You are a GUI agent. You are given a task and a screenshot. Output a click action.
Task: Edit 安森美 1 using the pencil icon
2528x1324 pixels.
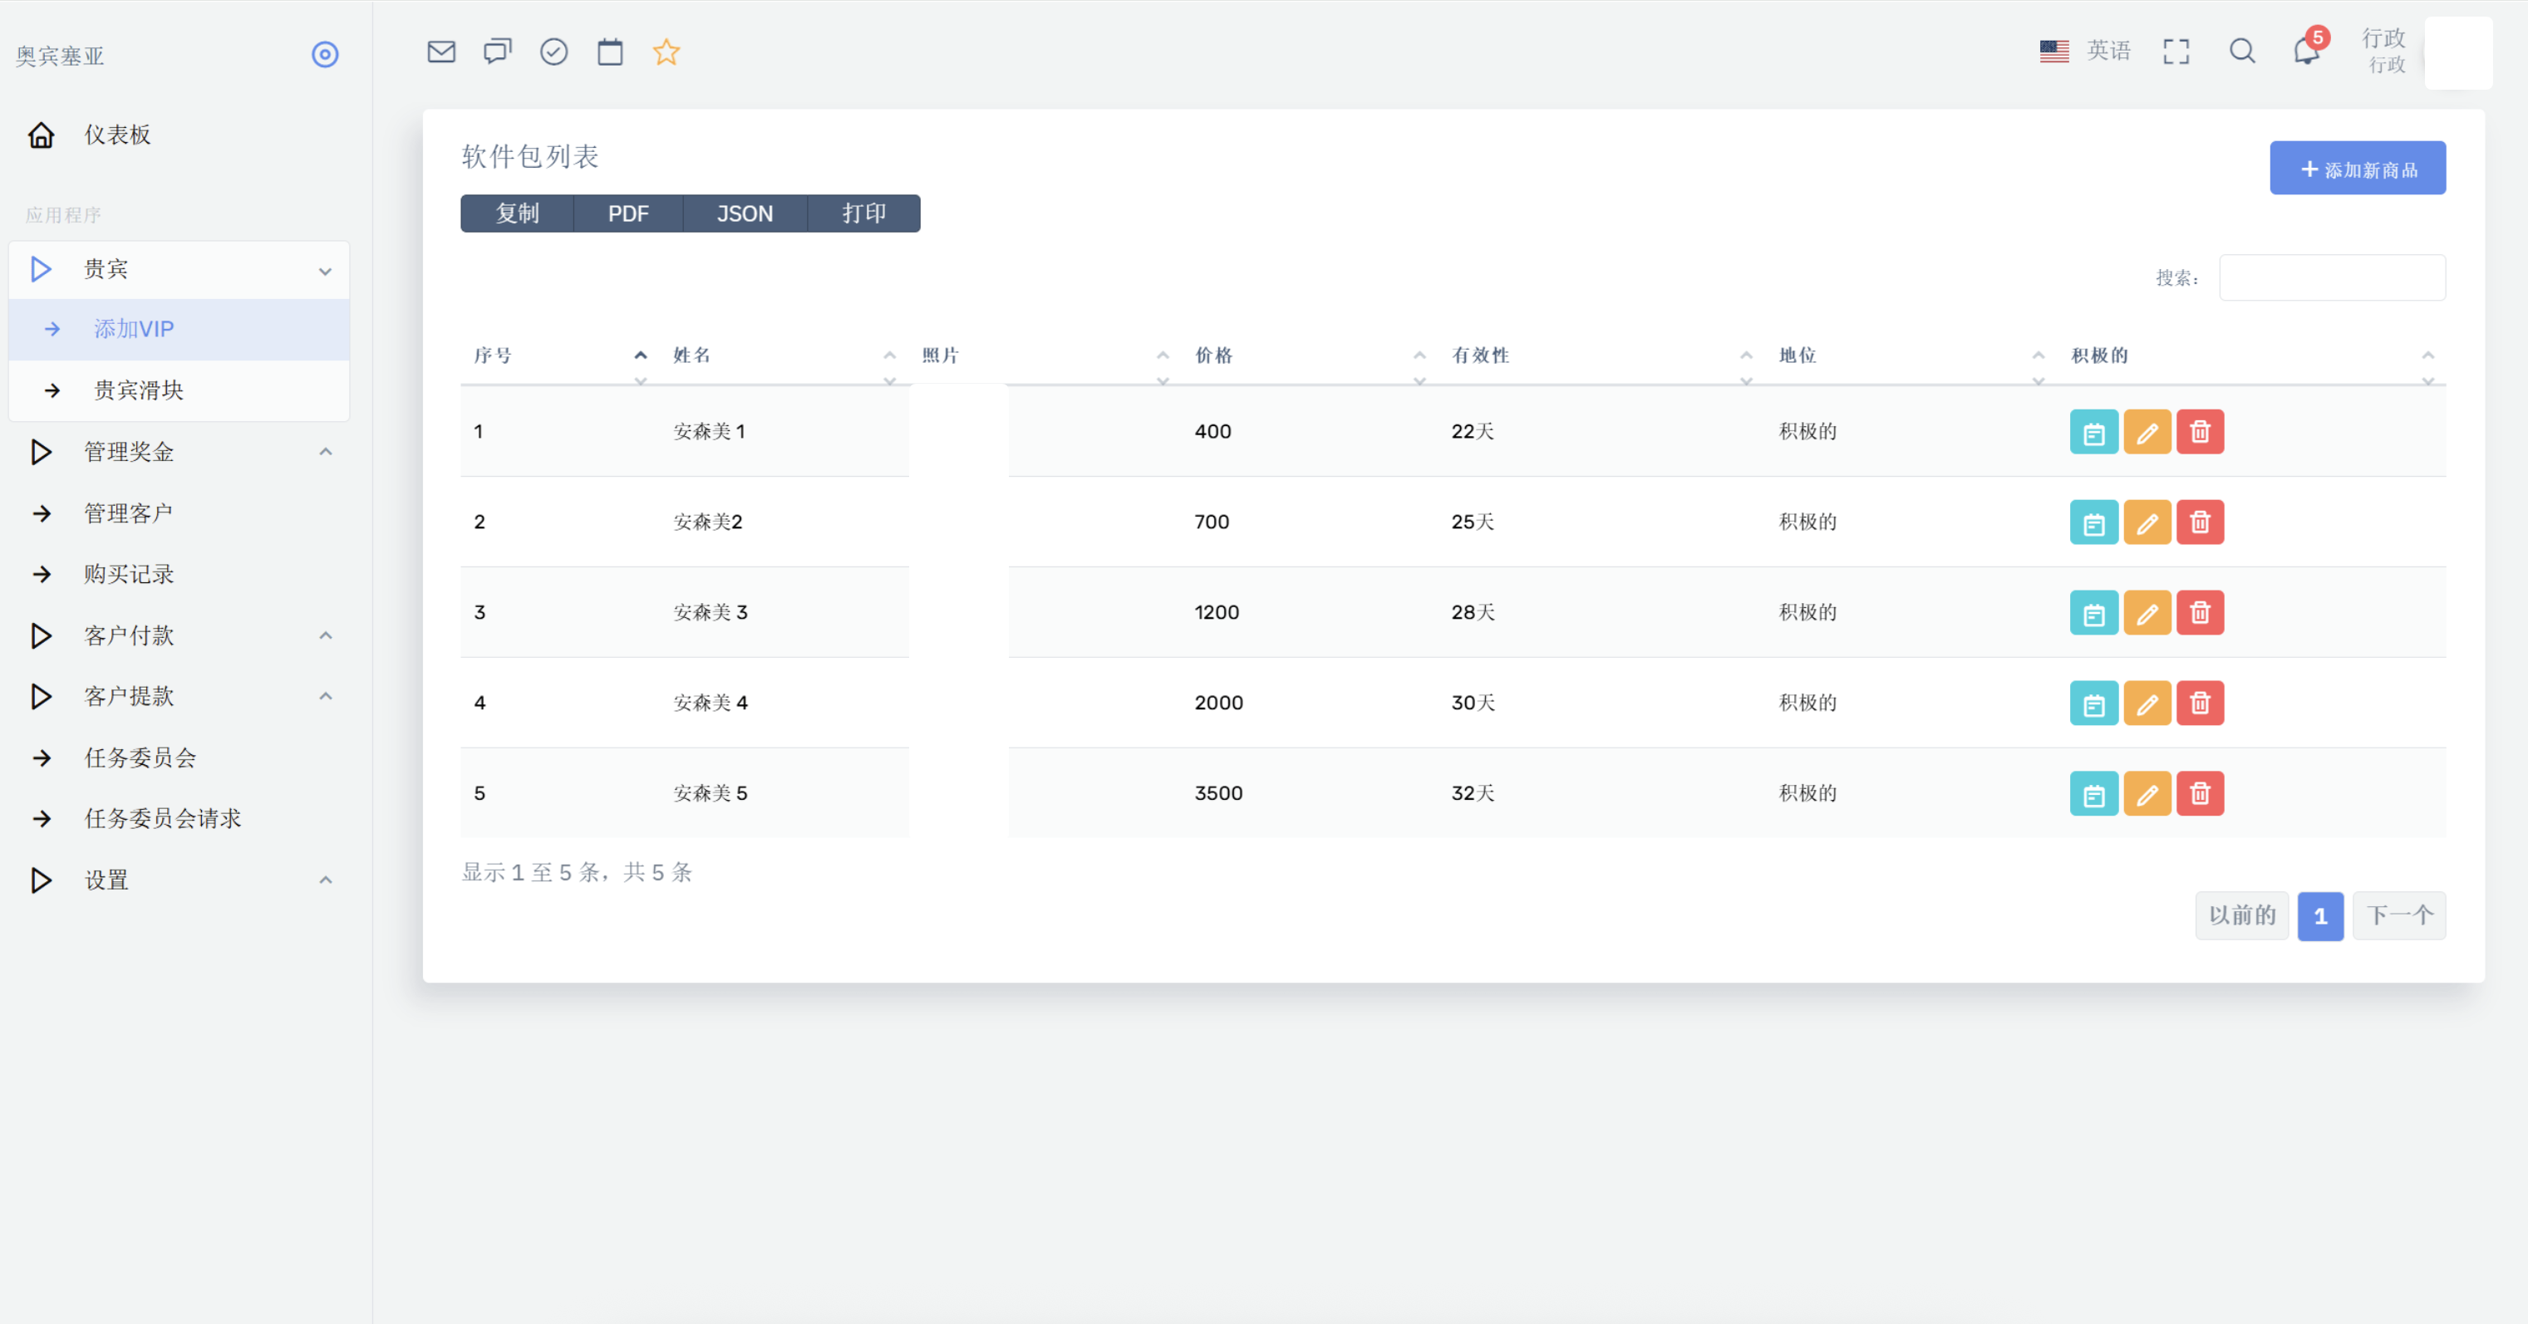[2147, 432]
